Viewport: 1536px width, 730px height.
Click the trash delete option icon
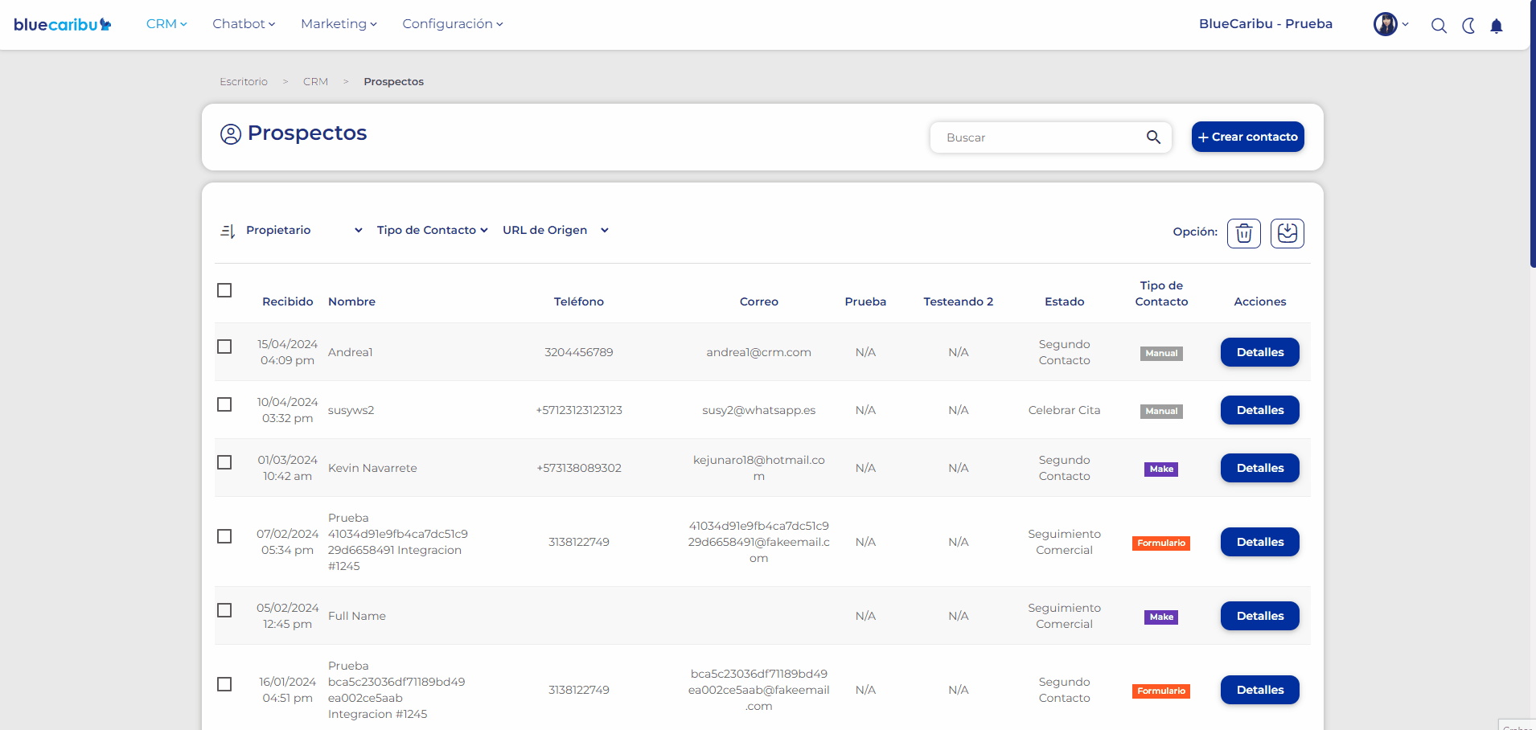pos(1243,233)
